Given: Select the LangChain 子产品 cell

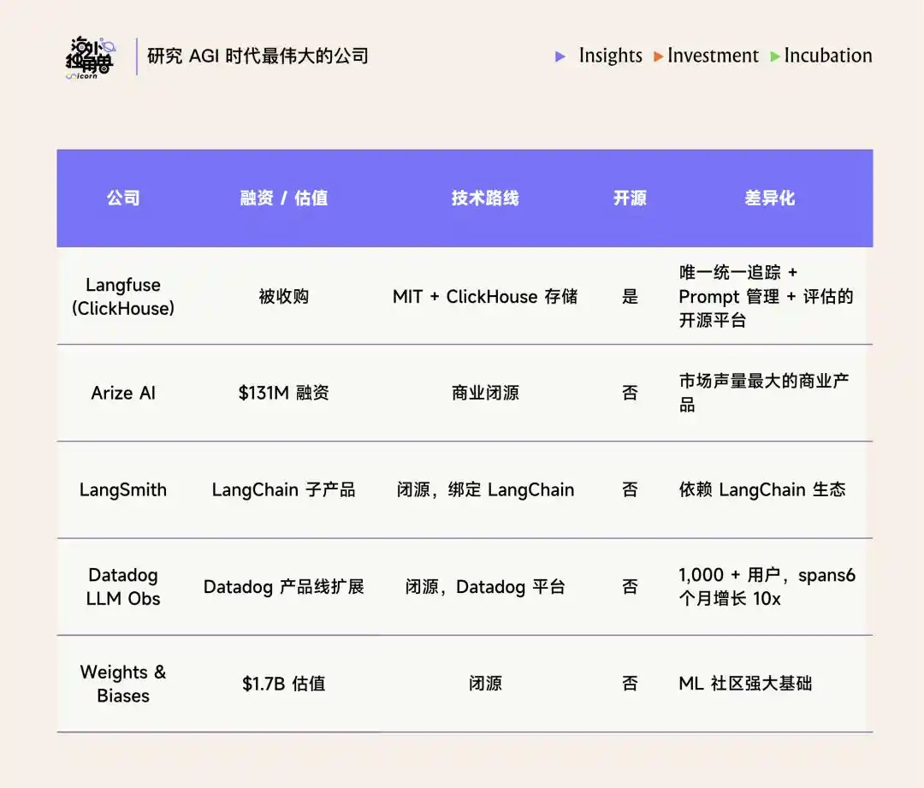Looking at the screenshot, I should [283, 489].
